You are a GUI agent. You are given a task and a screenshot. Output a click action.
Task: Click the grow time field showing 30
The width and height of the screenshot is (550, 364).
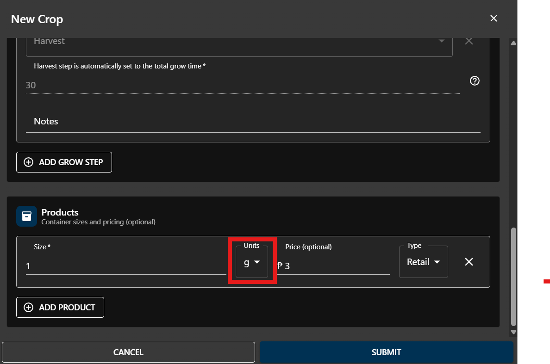pyautogui.click(x=243, y=85)
